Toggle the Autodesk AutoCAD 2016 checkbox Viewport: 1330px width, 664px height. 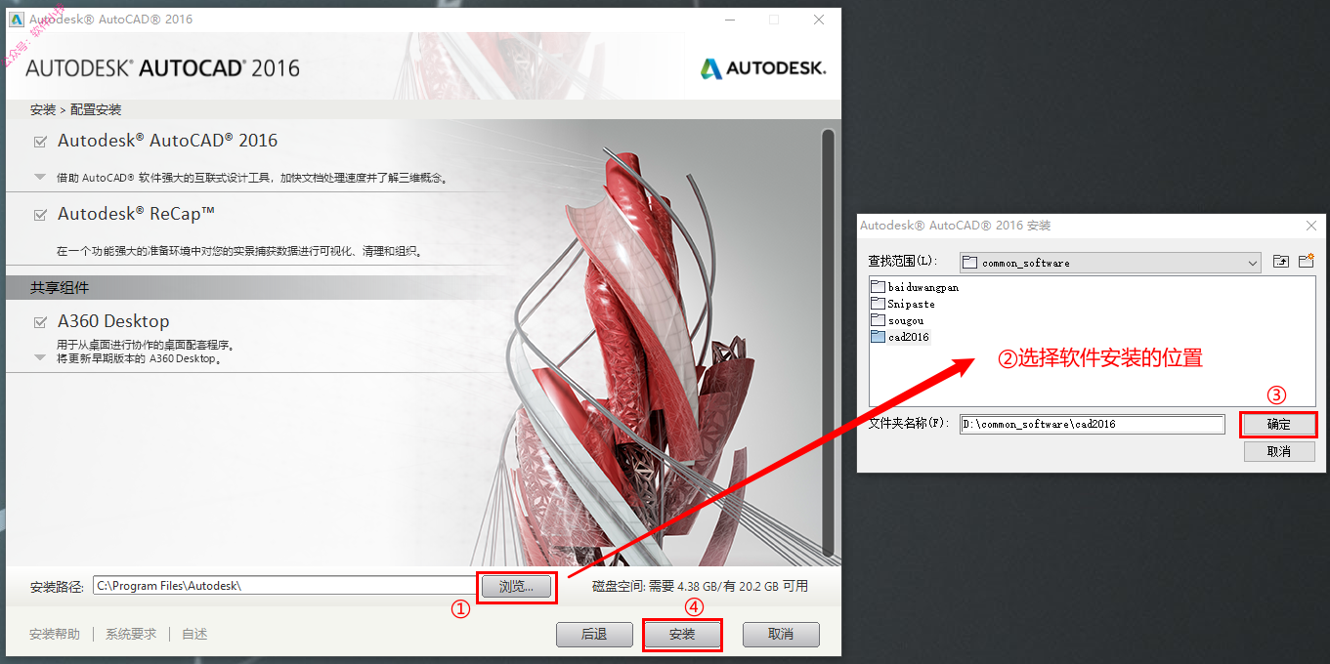[40, 142]
